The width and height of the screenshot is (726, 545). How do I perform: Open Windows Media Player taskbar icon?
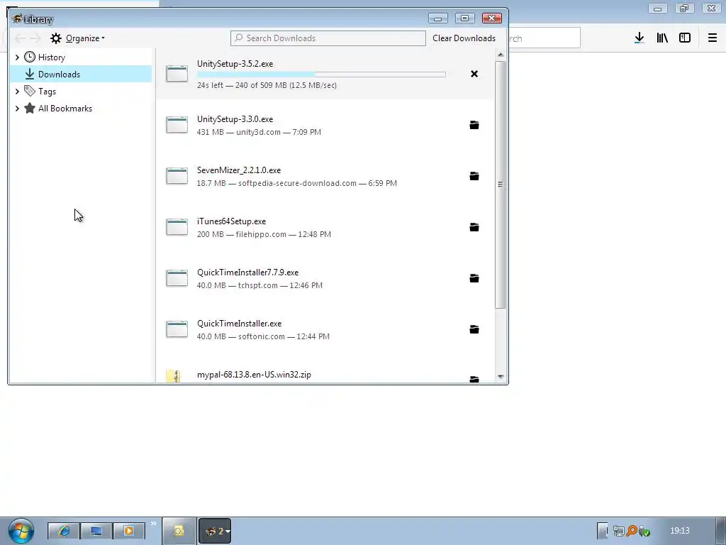coord(129,531)
